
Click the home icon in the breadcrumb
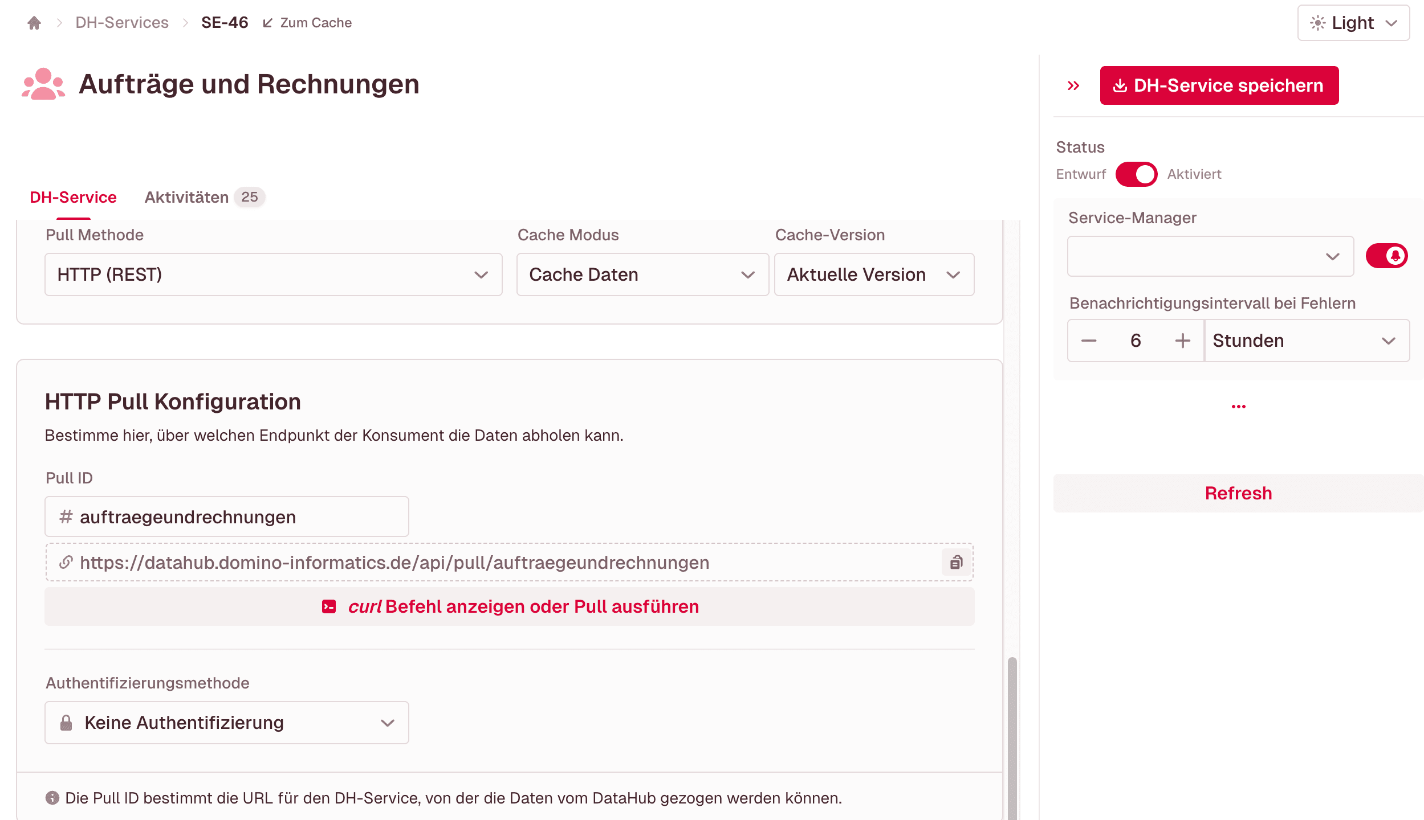pos(34,22)
